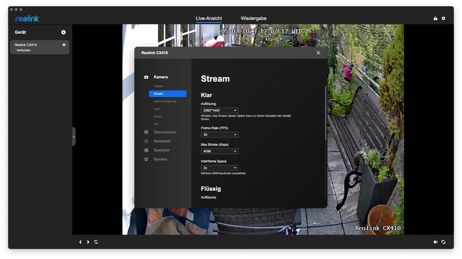
Task: Open the lock icon in top bar
Action: coord(436,18)
